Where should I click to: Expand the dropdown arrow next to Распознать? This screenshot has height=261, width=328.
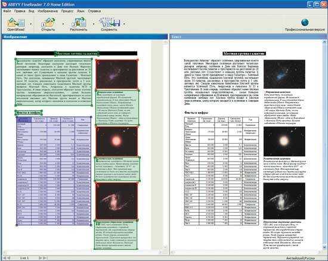pos(94,24)
